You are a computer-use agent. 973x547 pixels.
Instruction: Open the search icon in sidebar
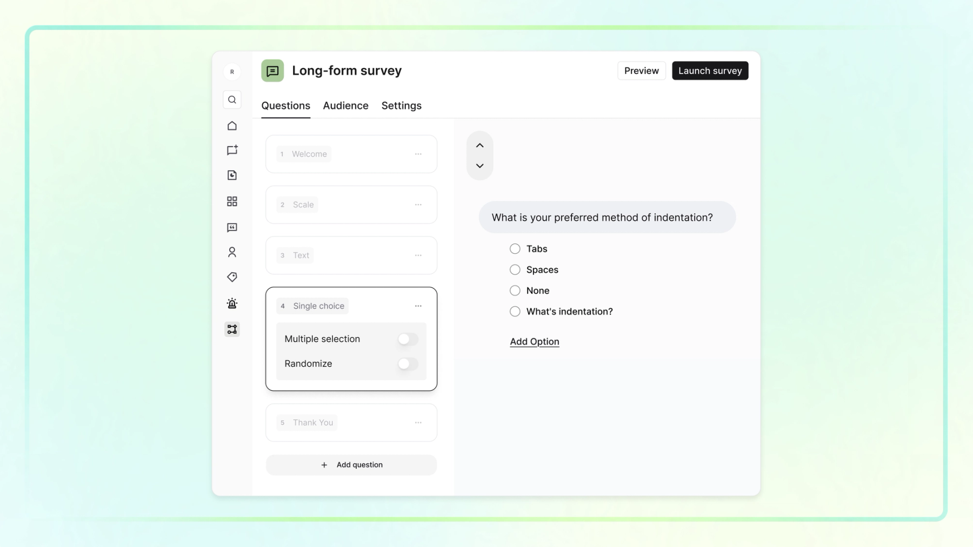point(232,100)
